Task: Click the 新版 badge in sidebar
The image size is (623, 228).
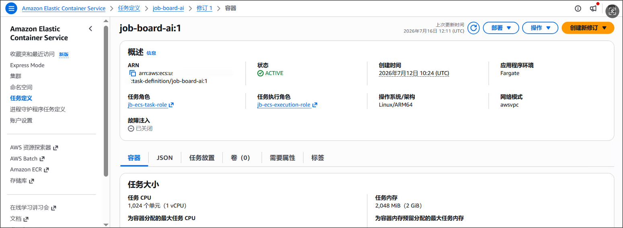Action: point(64,54)
